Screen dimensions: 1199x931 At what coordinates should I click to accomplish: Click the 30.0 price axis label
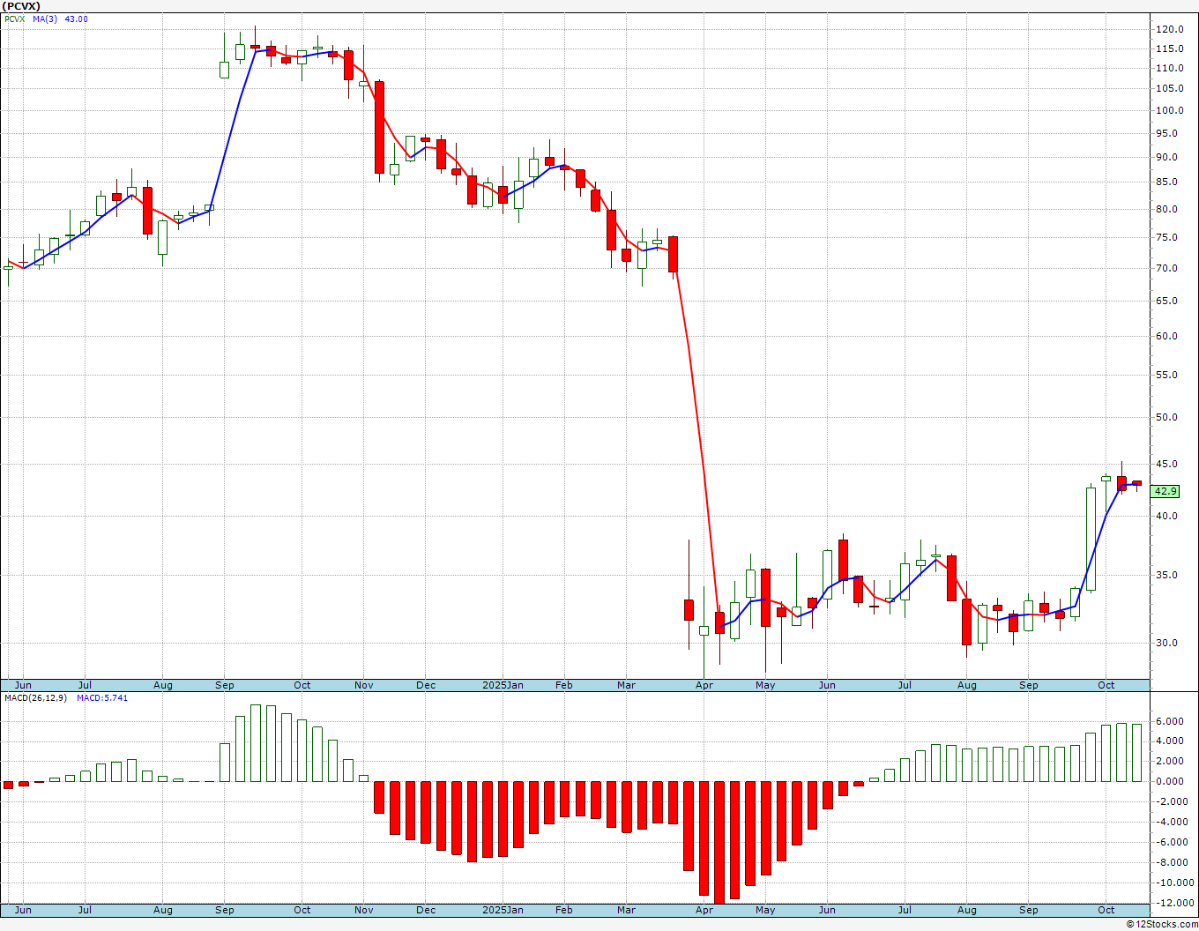click(x=1169, y=644)
